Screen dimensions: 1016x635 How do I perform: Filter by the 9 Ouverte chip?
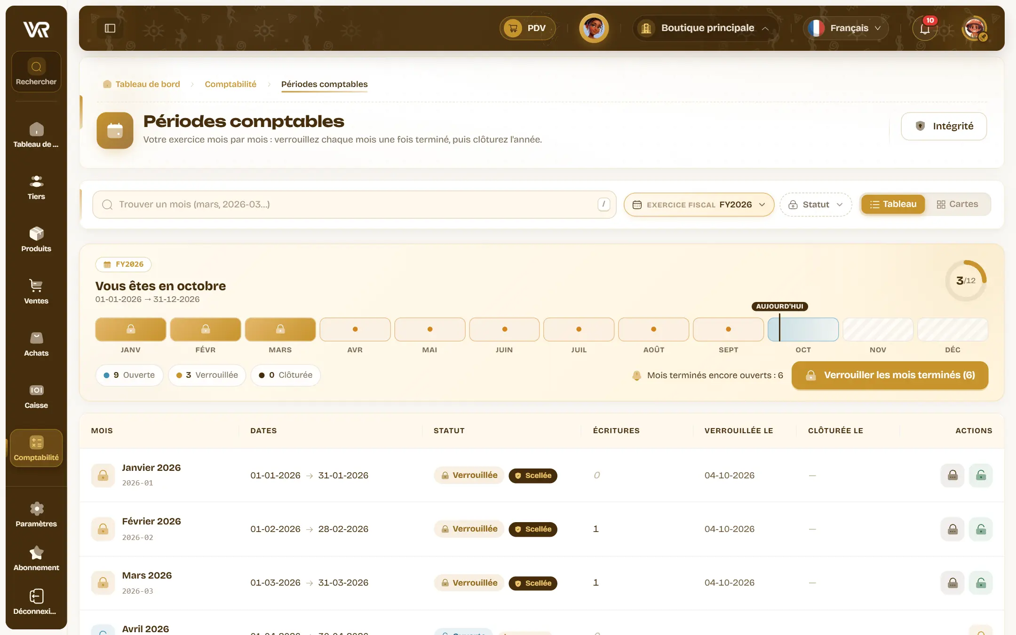point(129,375)
